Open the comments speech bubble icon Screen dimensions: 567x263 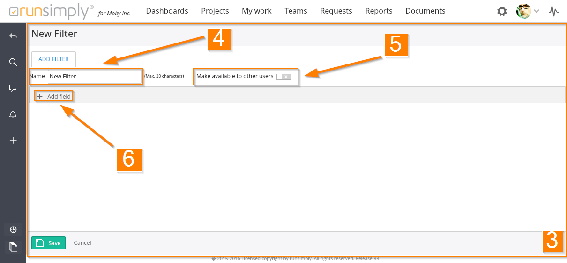tap(13, 88)
